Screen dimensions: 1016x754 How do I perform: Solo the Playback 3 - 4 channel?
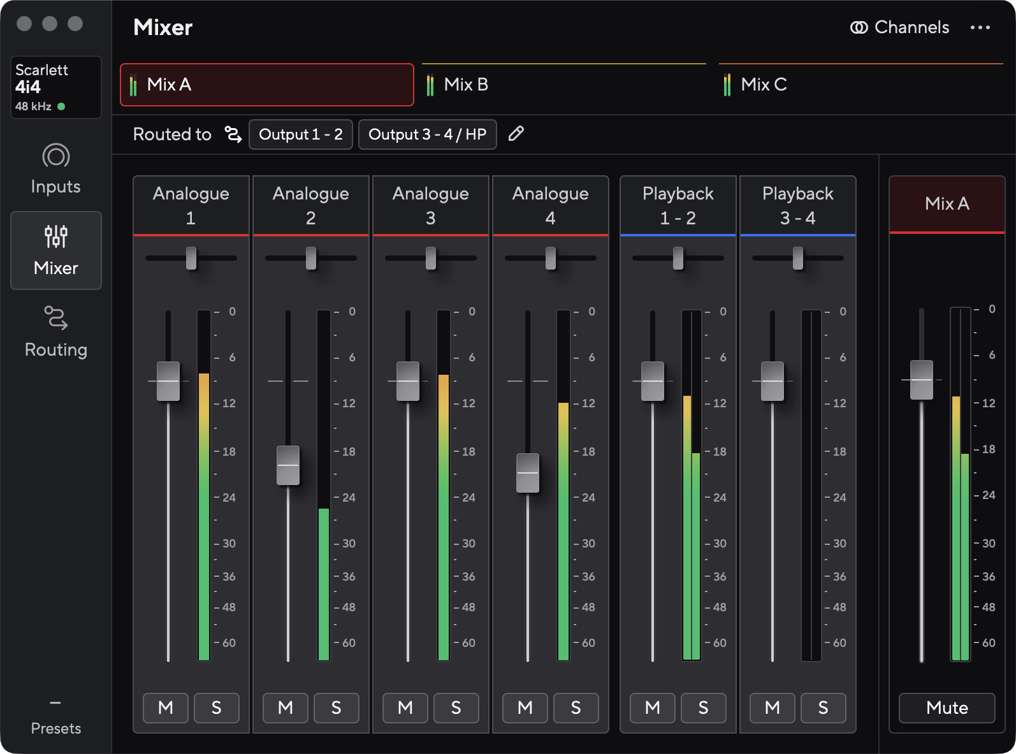coord(824,708)
